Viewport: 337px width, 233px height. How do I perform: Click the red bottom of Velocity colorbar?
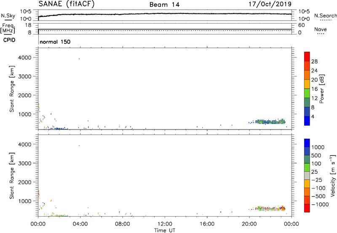307,208
